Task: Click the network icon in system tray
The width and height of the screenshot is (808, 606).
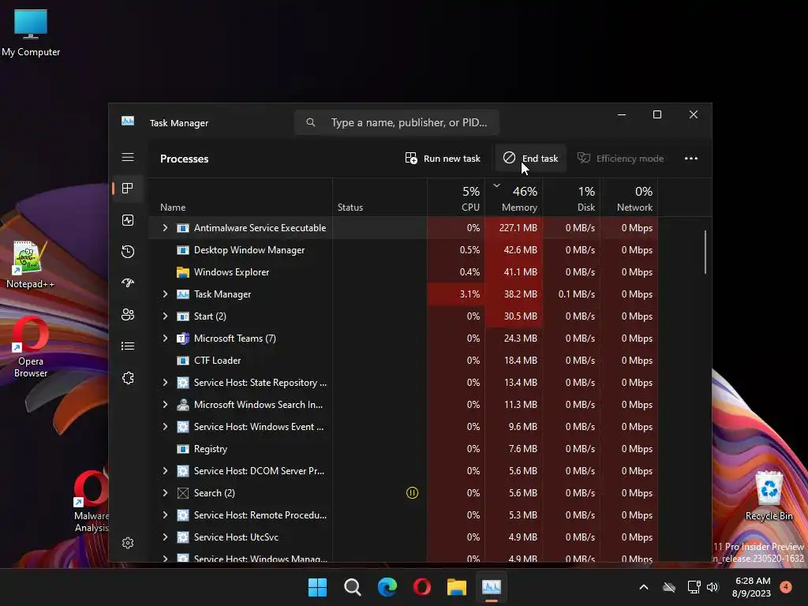Action: tap(694, 587)
